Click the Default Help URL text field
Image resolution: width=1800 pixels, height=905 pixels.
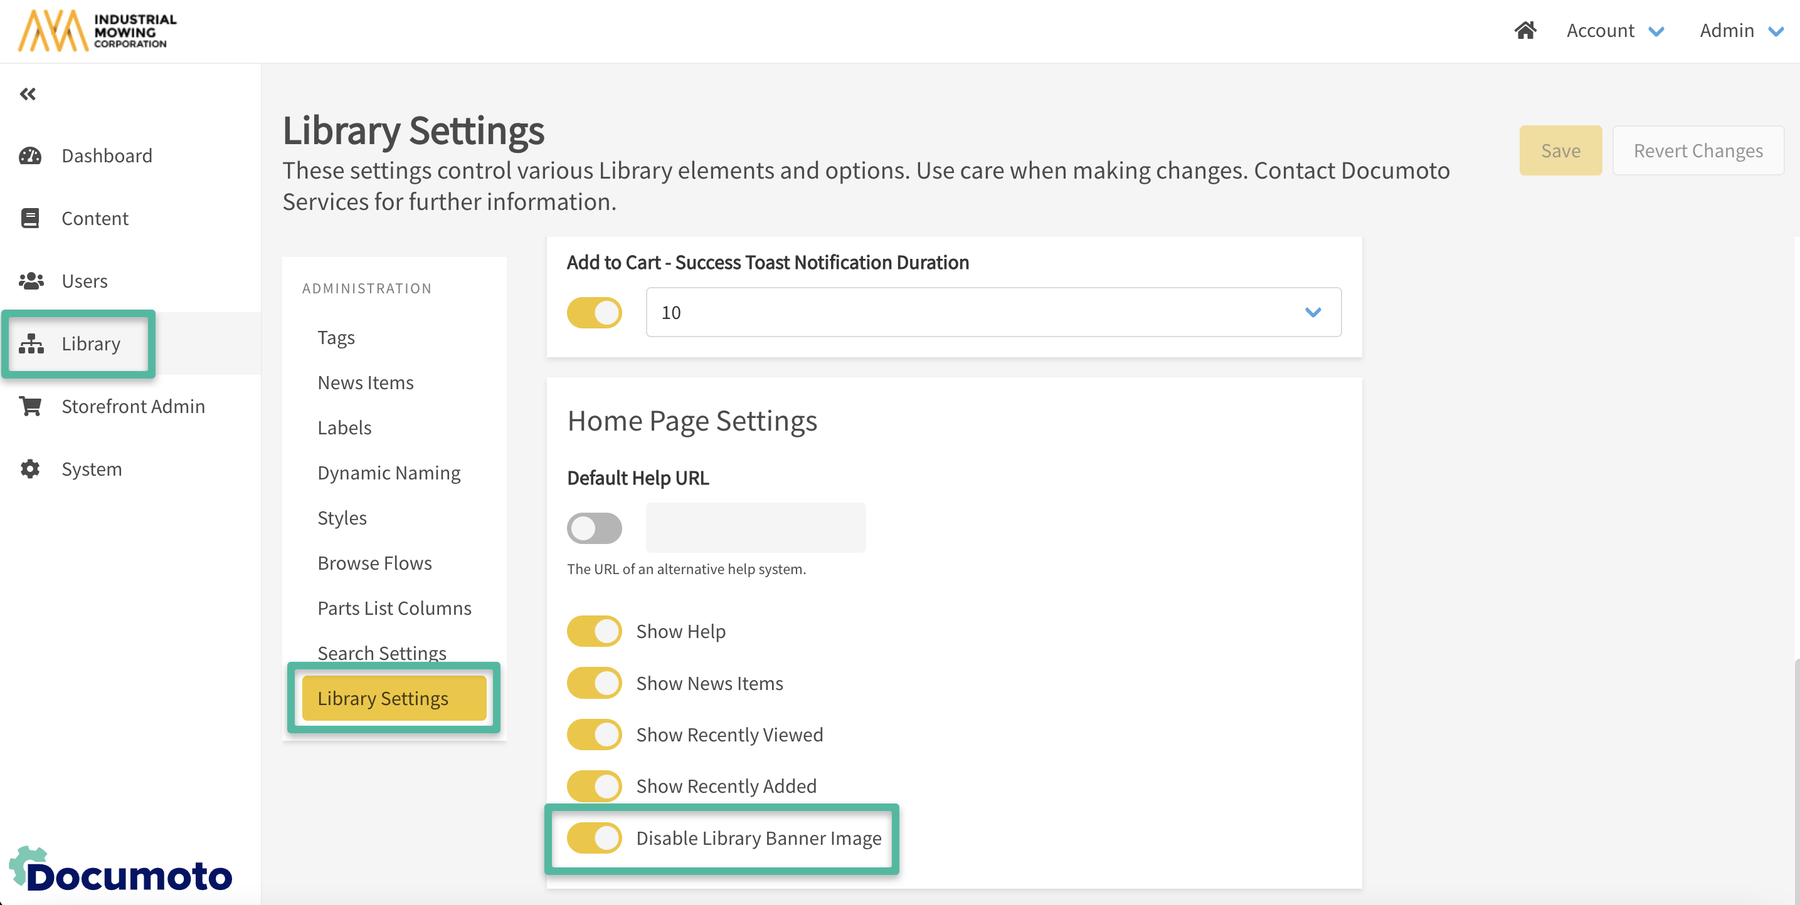754,528
